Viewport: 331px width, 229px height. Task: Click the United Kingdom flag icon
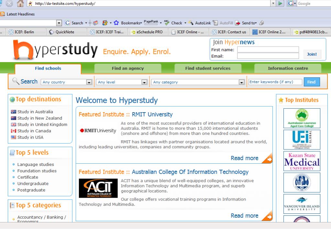(14, 125)
